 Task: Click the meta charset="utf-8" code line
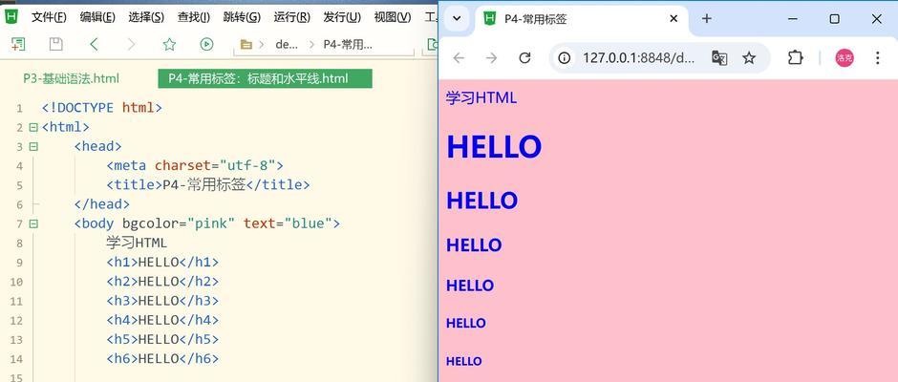tap(195, 165)
